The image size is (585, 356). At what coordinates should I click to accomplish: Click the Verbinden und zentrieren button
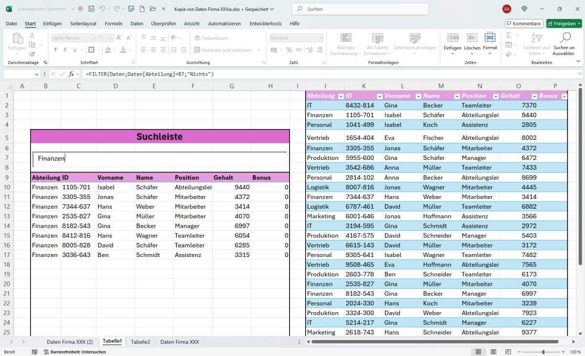click(223, 50)
